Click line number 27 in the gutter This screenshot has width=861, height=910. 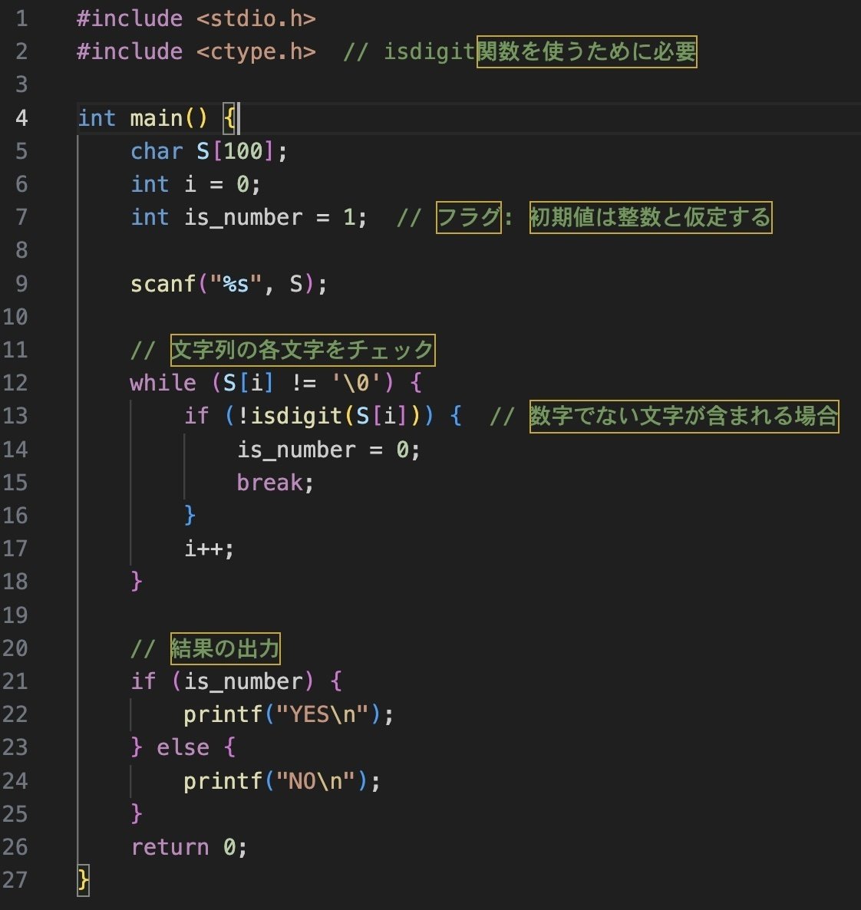pyautogui.click(x=15, y=880)
